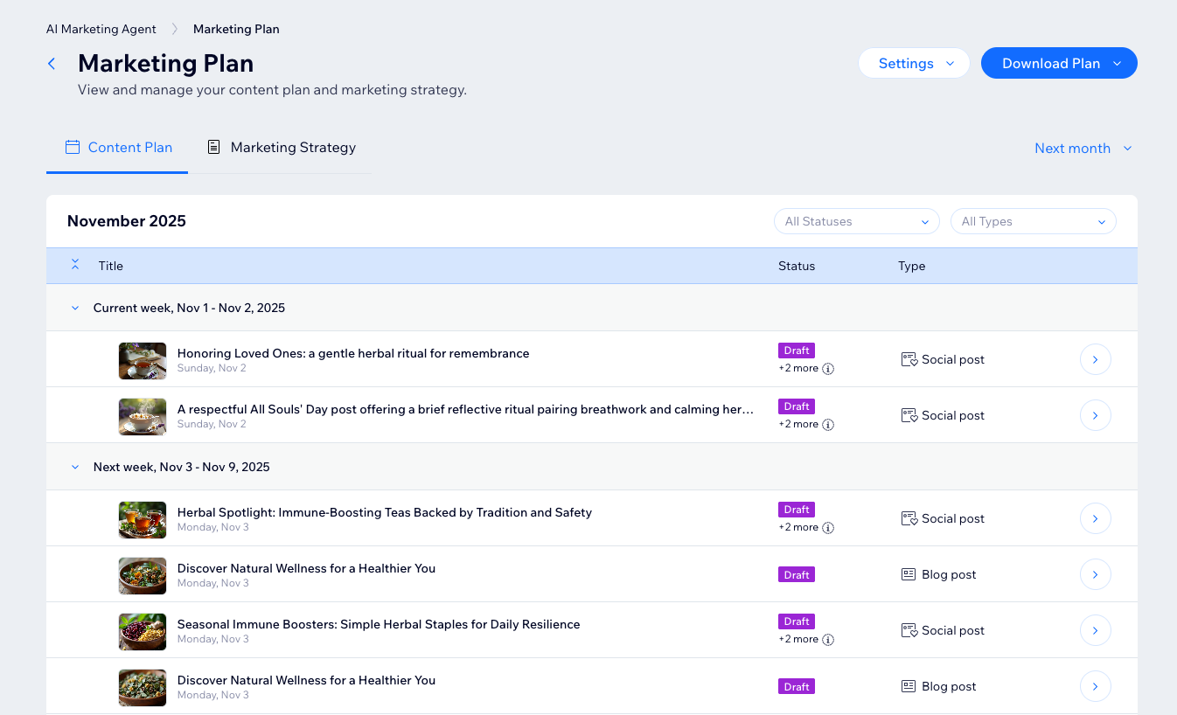
Task: Open Honoring Loved Ones with its row arrow
Action: click(1095, 359)
